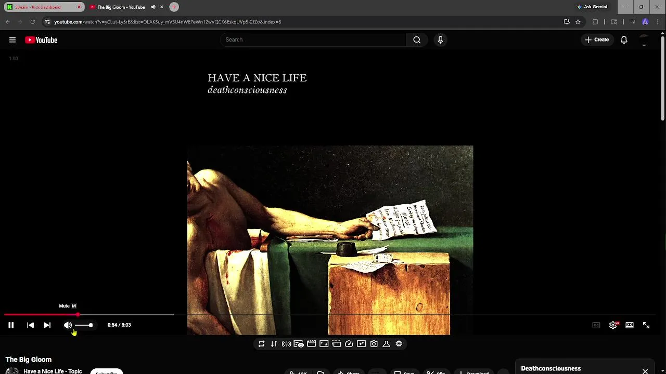Image resolution: width=666 pixels, height=374 pixels.
Task: Open the browser extensions puzzle icon
Action: [596, 22]
